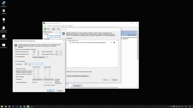Click the forward arrow icon in NVIDIA toolbar
Screen dimensions: 193x108
tap(54, 29)
